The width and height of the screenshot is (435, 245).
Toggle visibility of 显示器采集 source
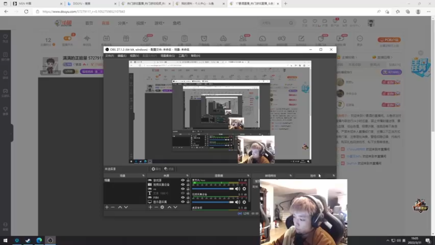point(183,201)
